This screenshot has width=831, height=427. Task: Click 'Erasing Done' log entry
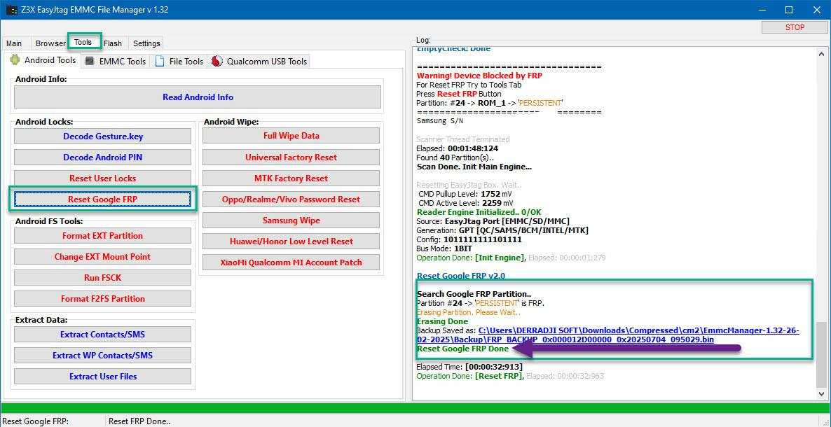pos(443,321)
